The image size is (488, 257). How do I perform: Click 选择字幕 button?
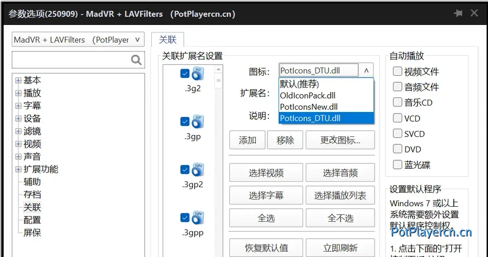point(266,195)
